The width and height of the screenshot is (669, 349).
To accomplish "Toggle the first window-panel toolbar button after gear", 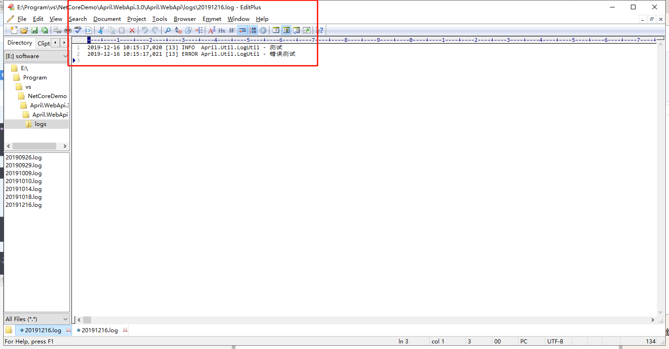I will (276, 30).
